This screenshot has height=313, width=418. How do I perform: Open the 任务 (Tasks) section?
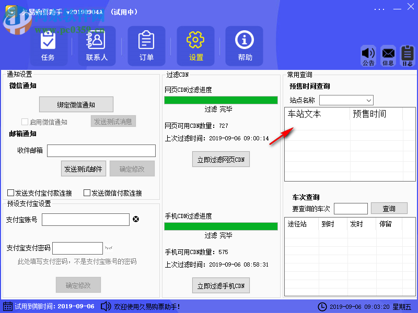(48, 46)
